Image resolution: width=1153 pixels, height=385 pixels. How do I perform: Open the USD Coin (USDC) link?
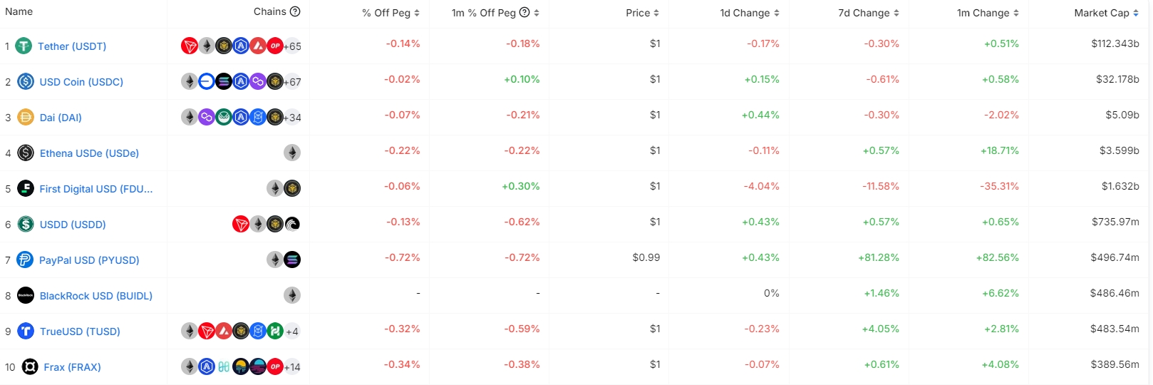81,82
